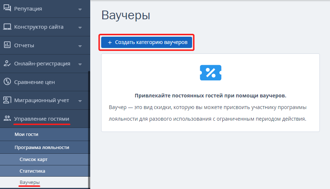This screenshot has width=330, height=189.
Task: Expand the Конструктор сайта dropdown arrow
Action: tap(80, 28)
